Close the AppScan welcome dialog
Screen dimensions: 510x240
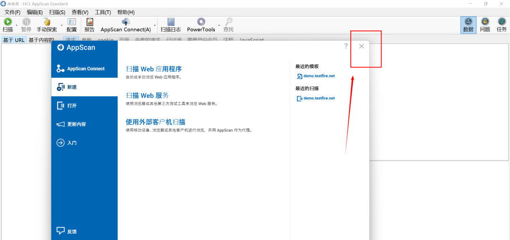[x=361, y=46]
